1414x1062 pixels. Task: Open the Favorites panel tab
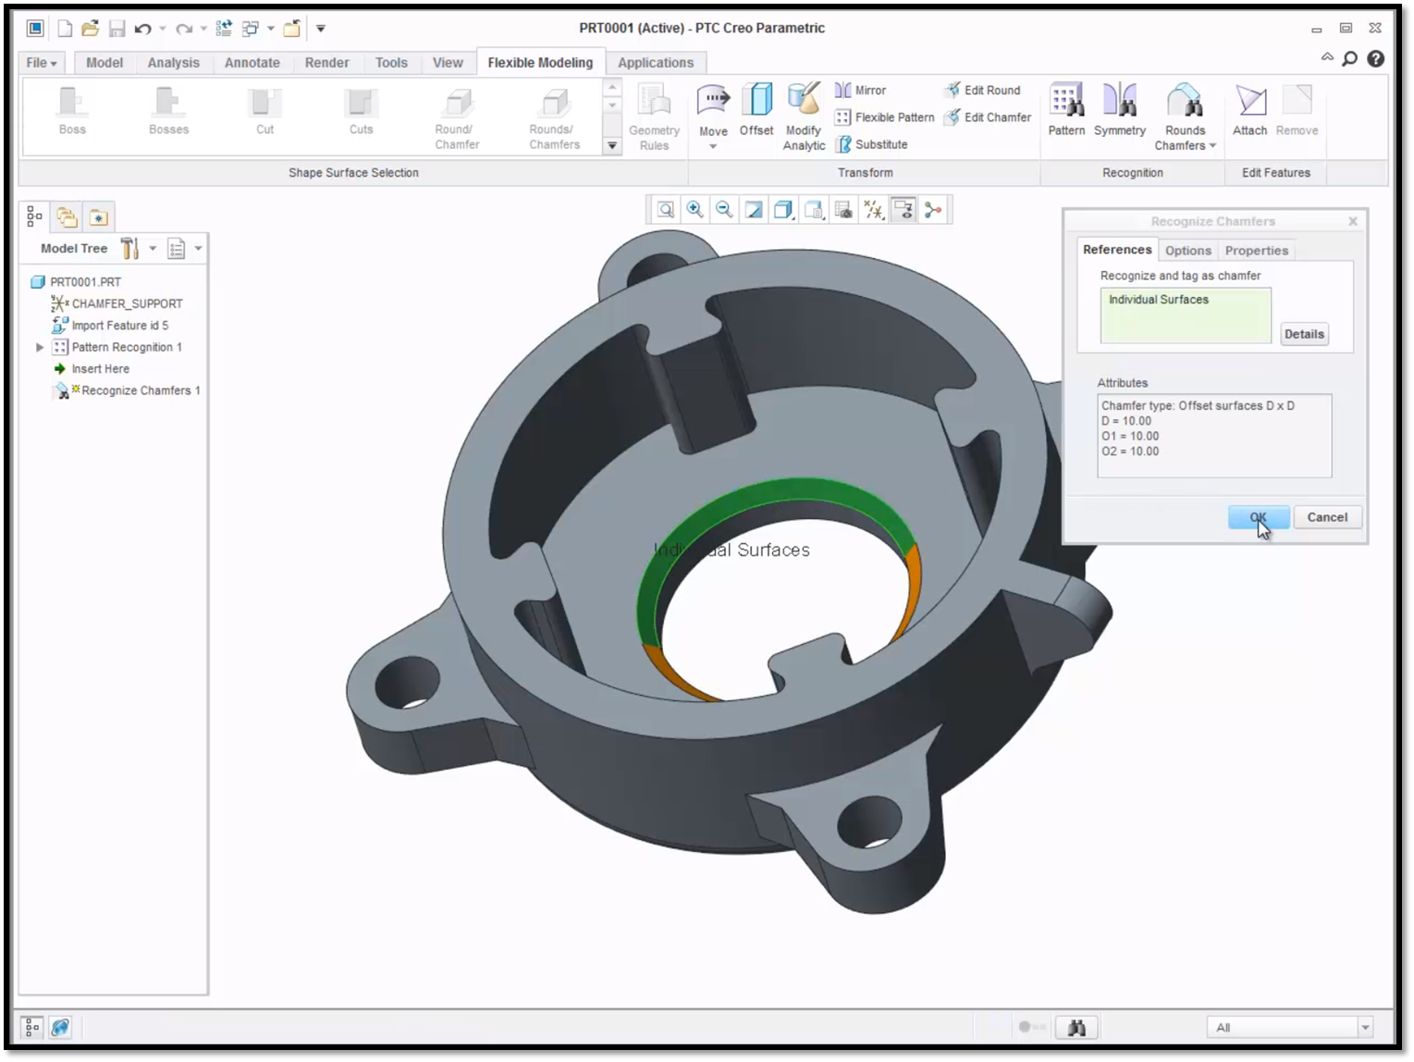tap(98, 216)
